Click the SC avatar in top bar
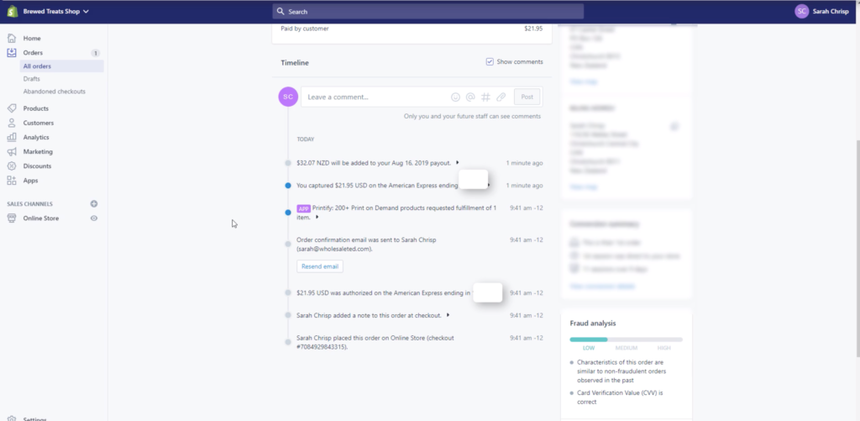This screenshot has height=421, width=860. 801,12
